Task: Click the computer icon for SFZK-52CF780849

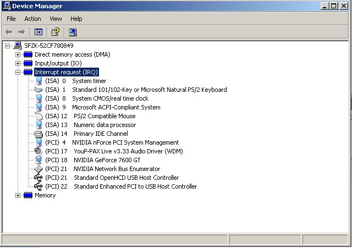Action: [x=18, y=46]
